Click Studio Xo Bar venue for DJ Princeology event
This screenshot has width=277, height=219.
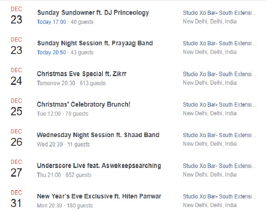coord(219,13)
